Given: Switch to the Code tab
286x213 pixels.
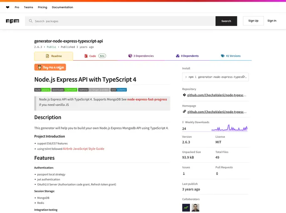Looking at the screenshot, I should pyautogui.click(x=95, y=56).
